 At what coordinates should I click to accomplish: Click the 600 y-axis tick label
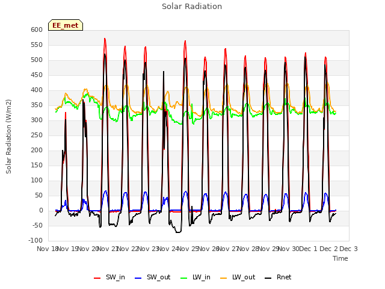37,30
